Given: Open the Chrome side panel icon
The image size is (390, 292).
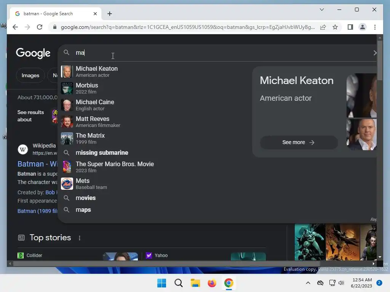Looking at the screenshot, I should pyautogui.click(x=350, y=27).
